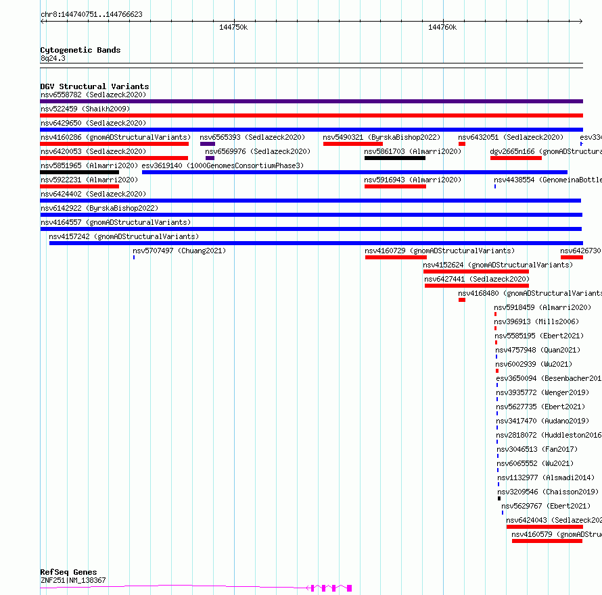
Task: Open esv3619140 (1000GenomesConsortiumPhase3) label
Action: [223, 165]
